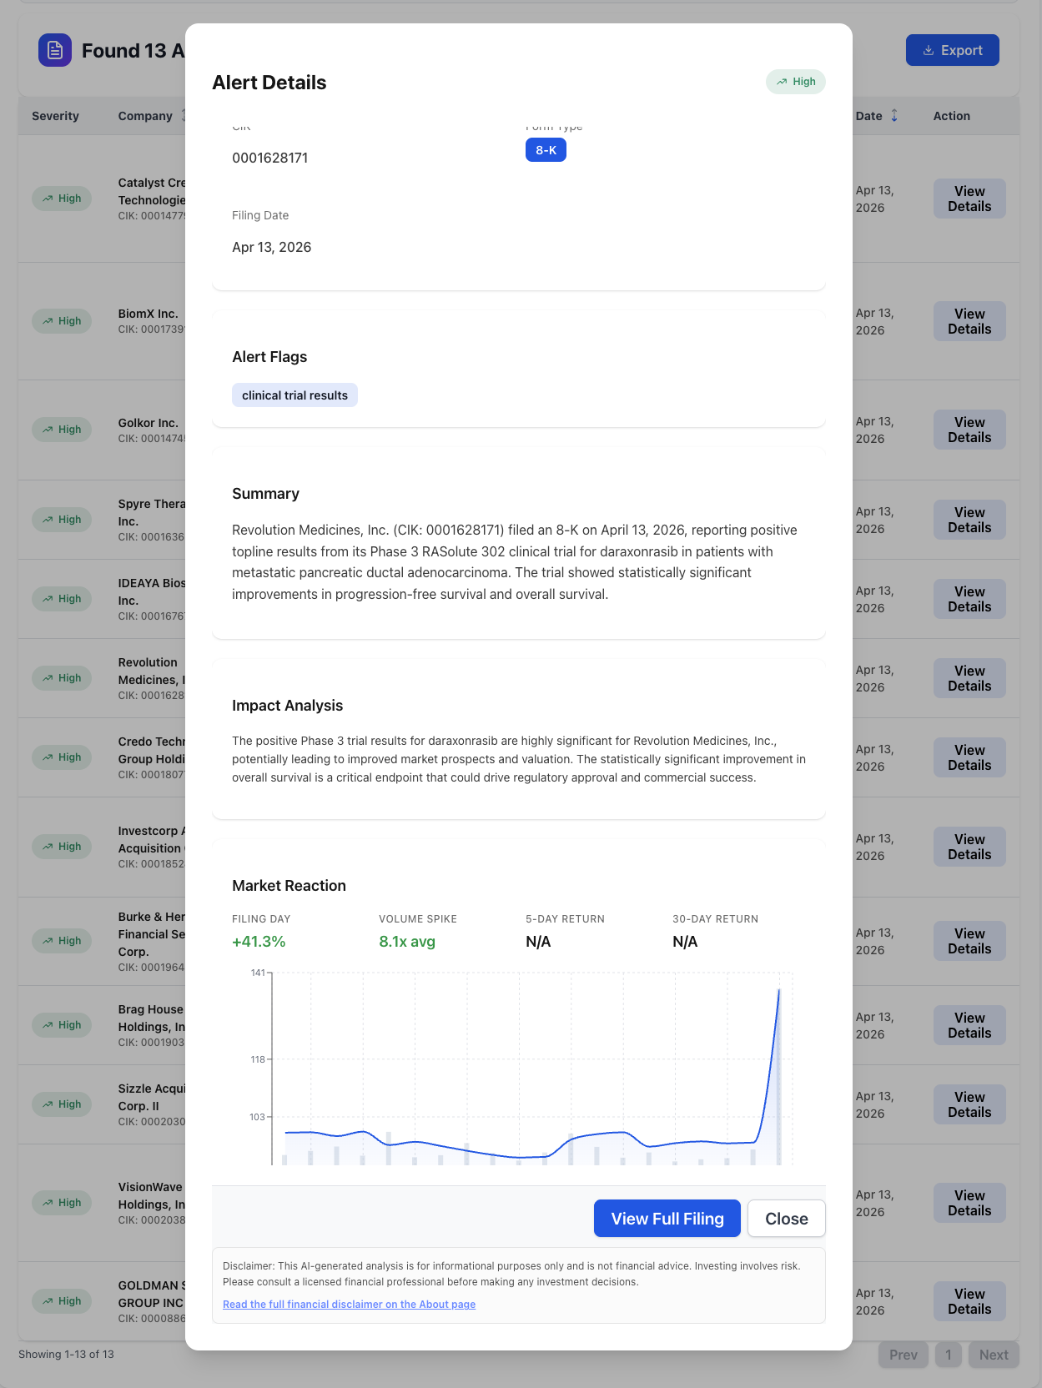This screenshot has width=1042, height=1388.
Task: Open the full financial disclaimer link
Action: (x=349, y=1305)
